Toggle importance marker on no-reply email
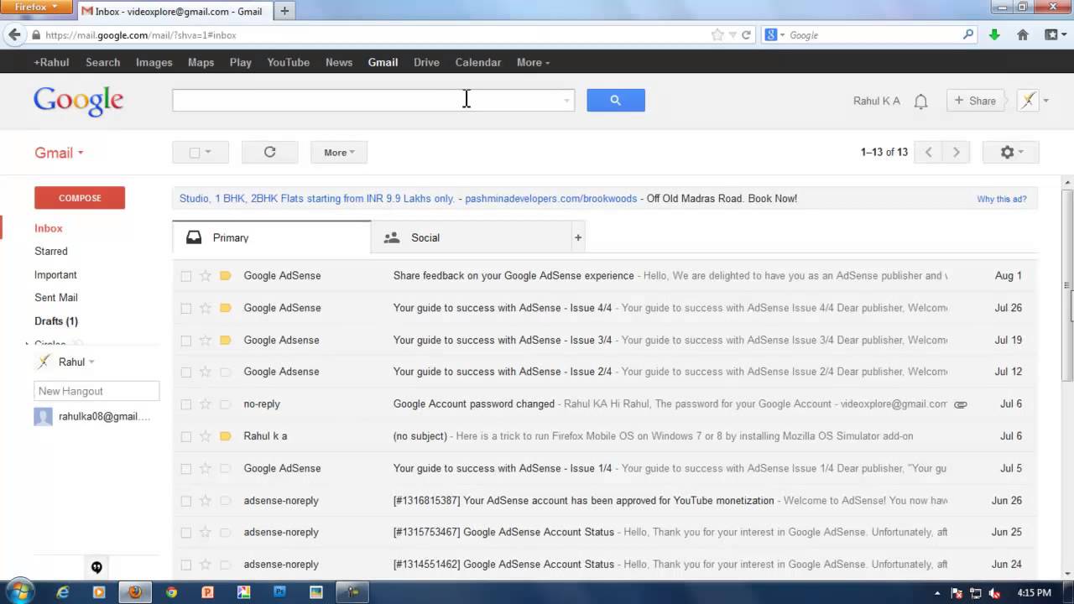Screen dimensions: 1074x604 click(225, 404)
